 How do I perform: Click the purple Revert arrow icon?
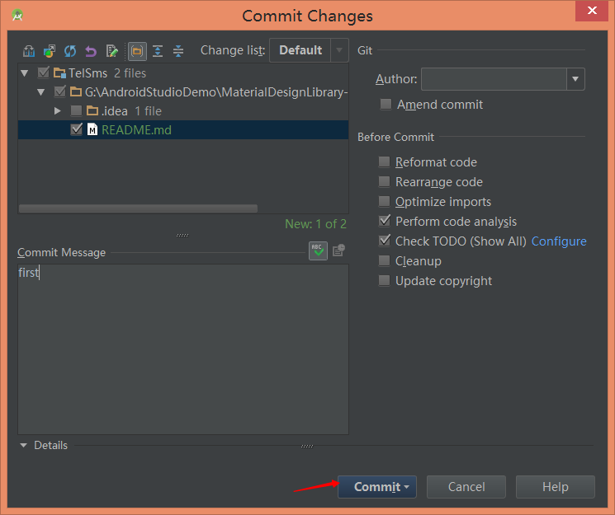coord(91,51)
